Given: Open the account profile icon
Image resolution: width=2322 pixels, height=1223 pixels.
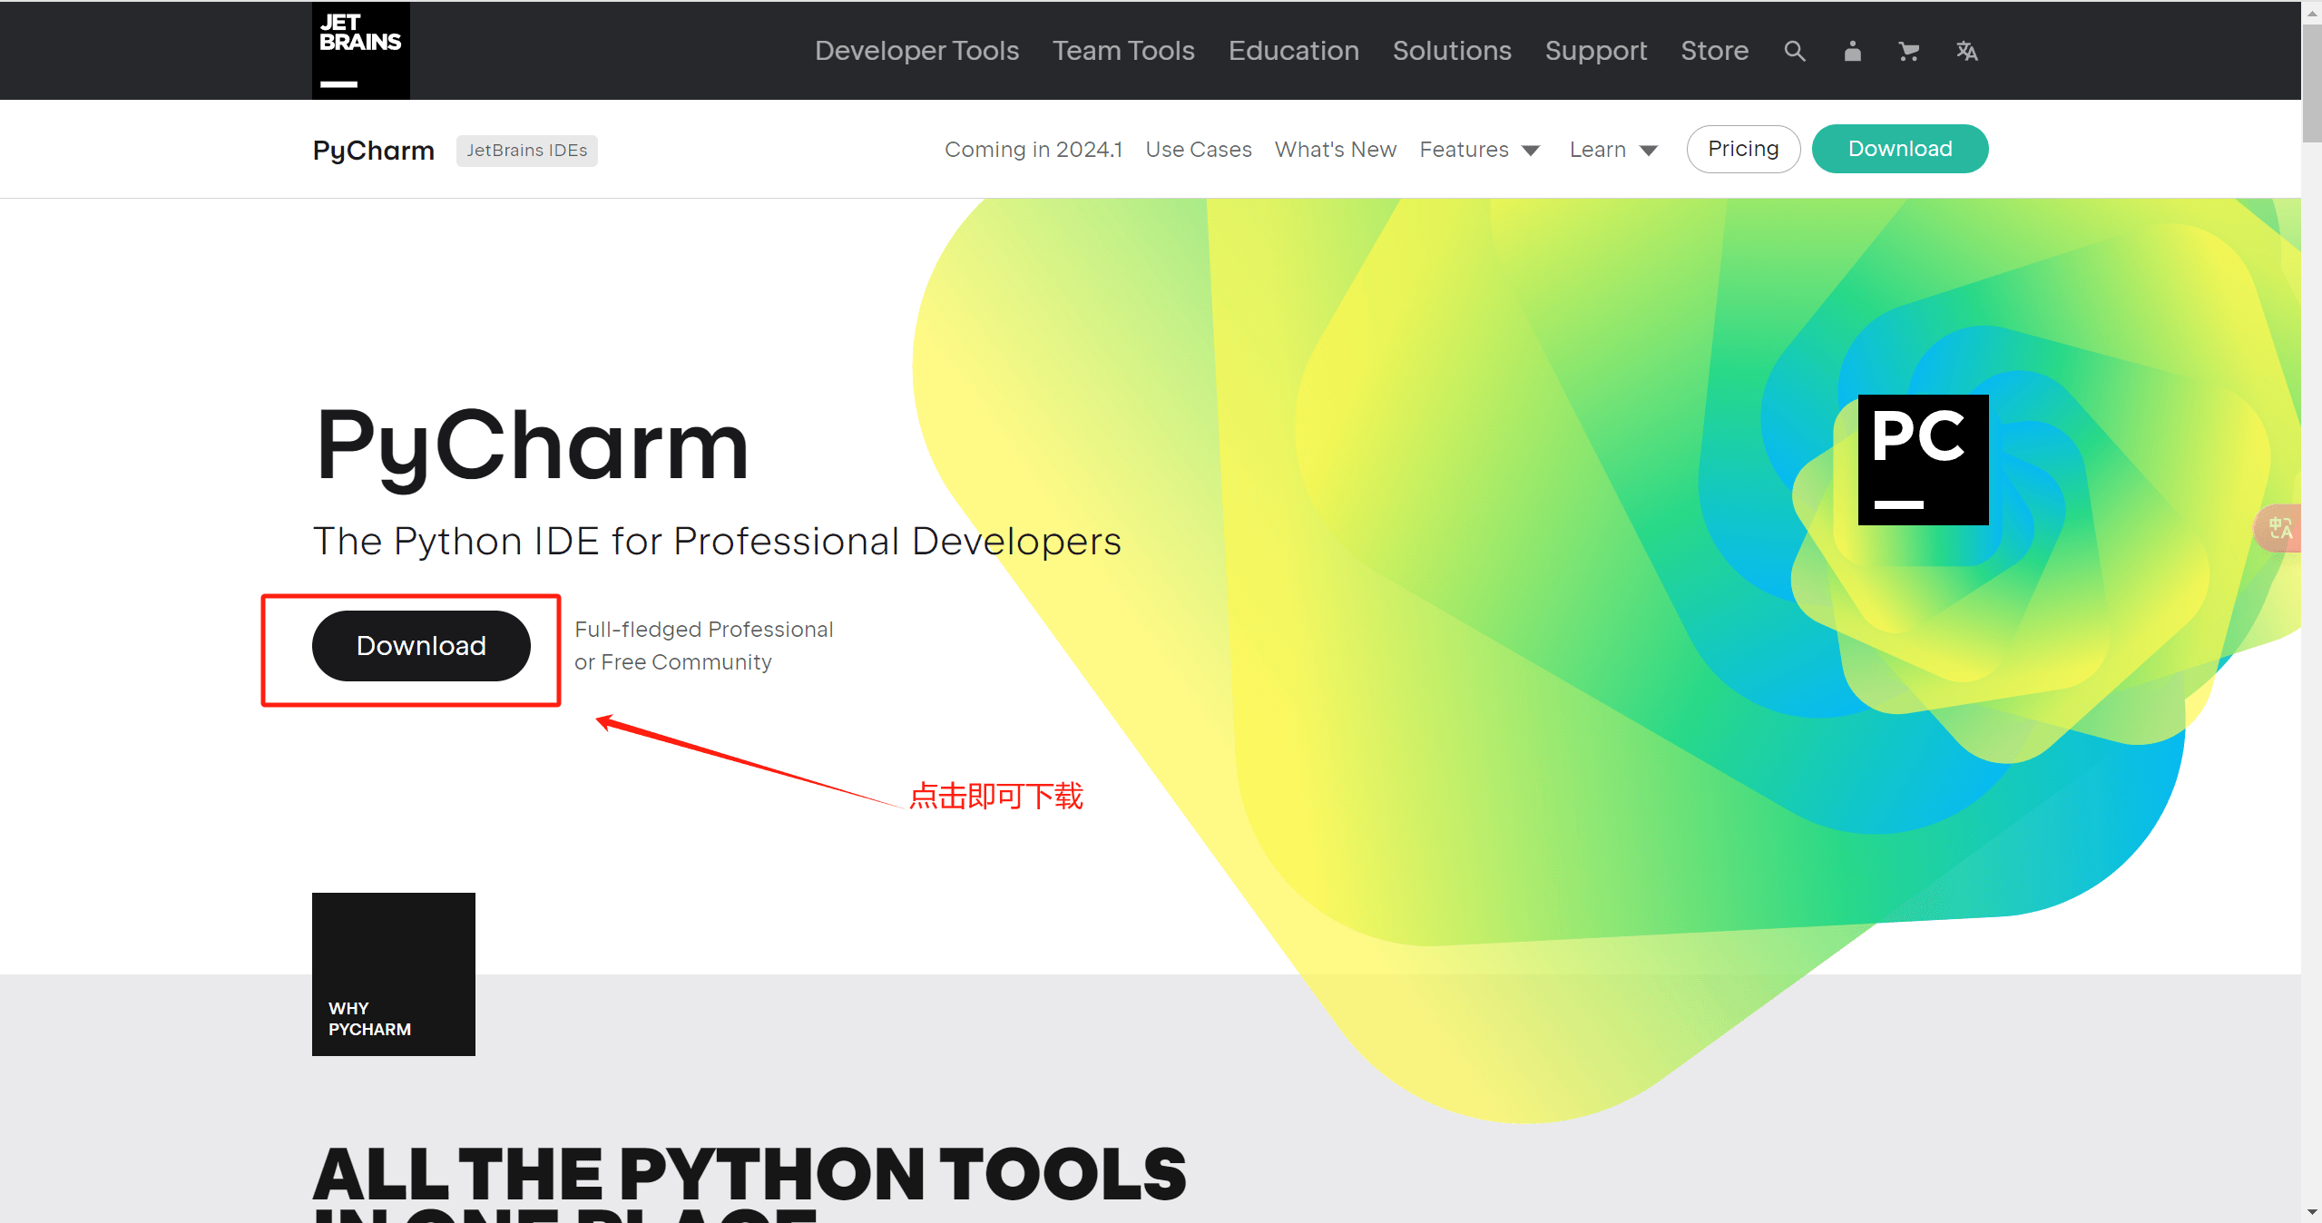Looking at the screenshot, I should (1852, 51).
